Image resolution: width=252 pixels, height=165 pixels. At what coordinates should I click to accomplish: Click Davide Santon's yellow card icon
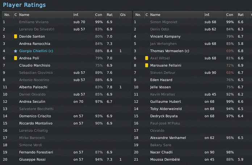(x=16, y=37)
